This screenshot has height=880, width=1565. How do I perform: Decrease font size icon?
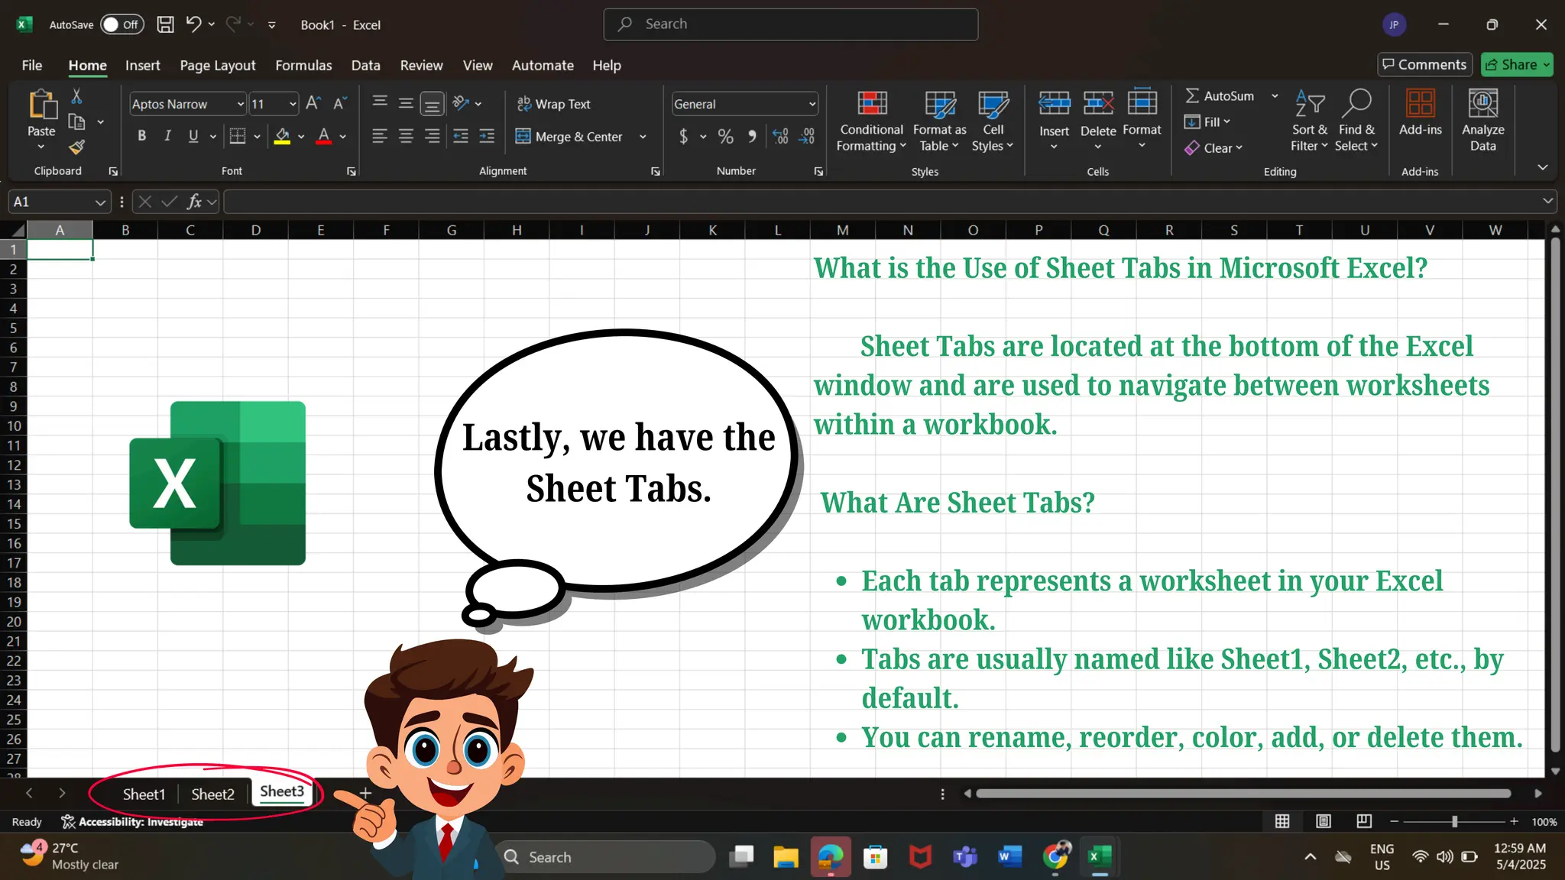click(339, 103)
